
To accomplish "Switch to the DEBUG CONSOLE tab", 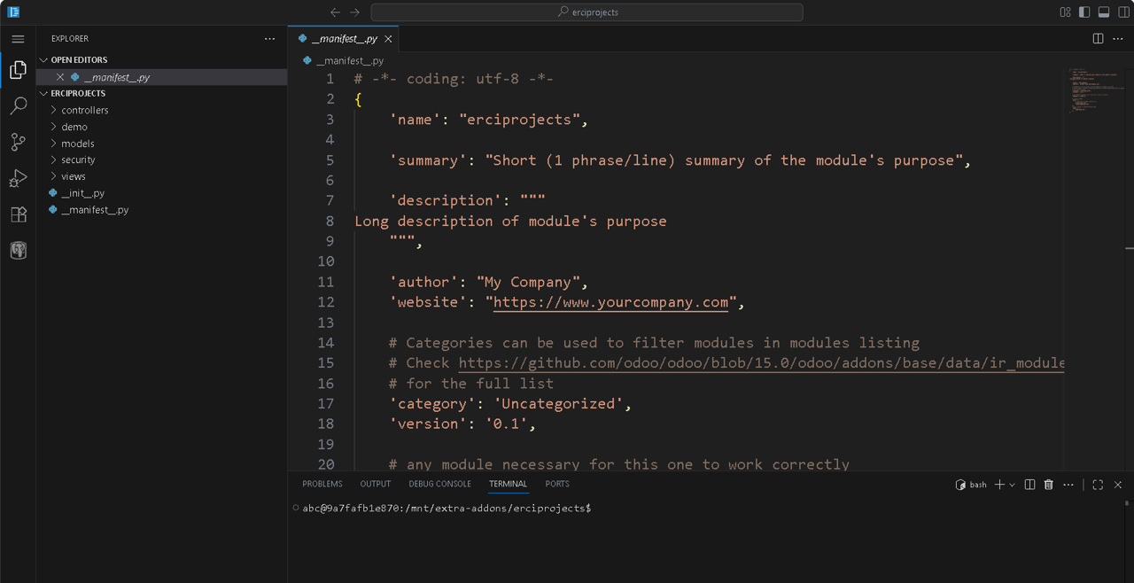I will 439,484.
